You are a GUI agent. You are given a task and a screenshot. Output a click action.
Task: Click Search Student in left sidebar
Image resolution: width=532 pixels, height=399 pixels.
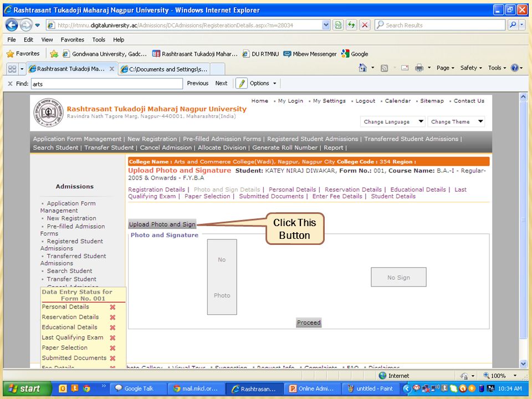tap(69, 271)
